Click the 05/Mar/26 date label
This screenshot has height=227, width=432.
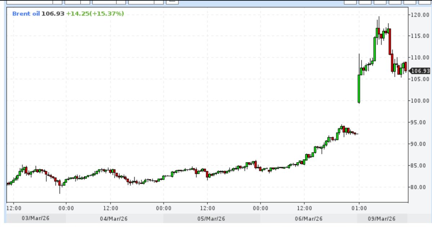pyautogui.click(x=211, y=219)
